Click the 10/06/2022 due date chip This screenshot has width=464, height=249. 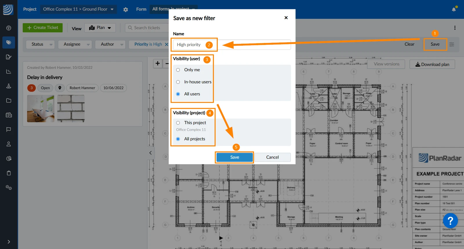click(x=113, y=88)
